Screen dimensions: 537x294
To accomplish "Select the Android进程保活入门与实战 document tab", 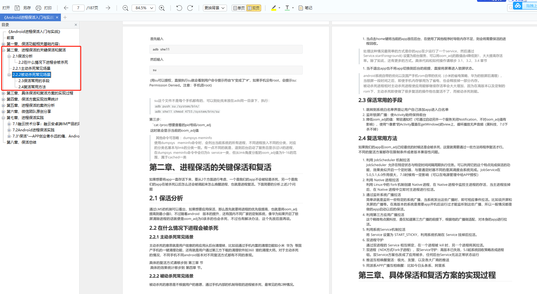I will pos(29,18).
